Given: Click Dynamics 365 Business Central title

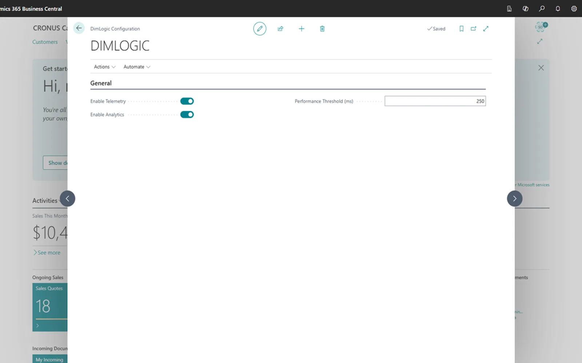Looking at the screenshot, I should (x=31, y=9).
